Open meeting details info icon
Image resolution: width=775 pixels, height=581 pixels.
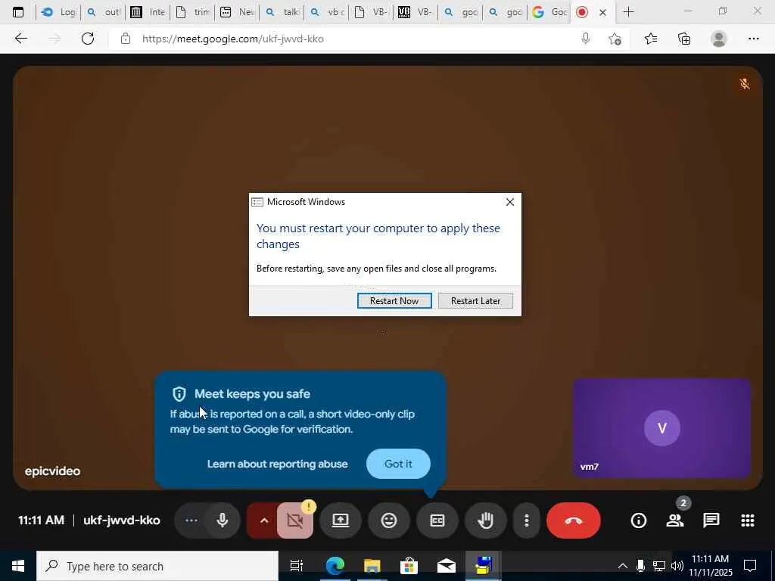click(x=639, y=520)
